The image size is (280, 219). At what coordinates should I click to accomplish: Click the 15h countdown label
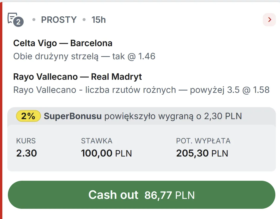tap(98, 20)
